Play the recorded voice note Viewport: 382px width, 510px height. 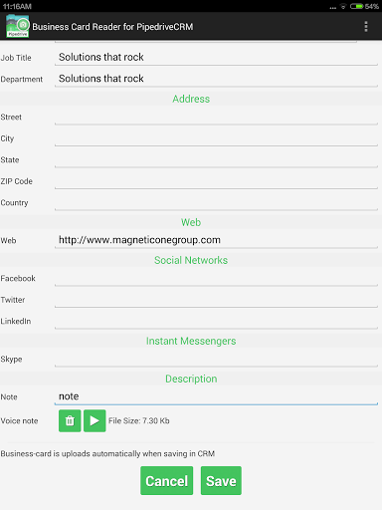pos(95,420)
